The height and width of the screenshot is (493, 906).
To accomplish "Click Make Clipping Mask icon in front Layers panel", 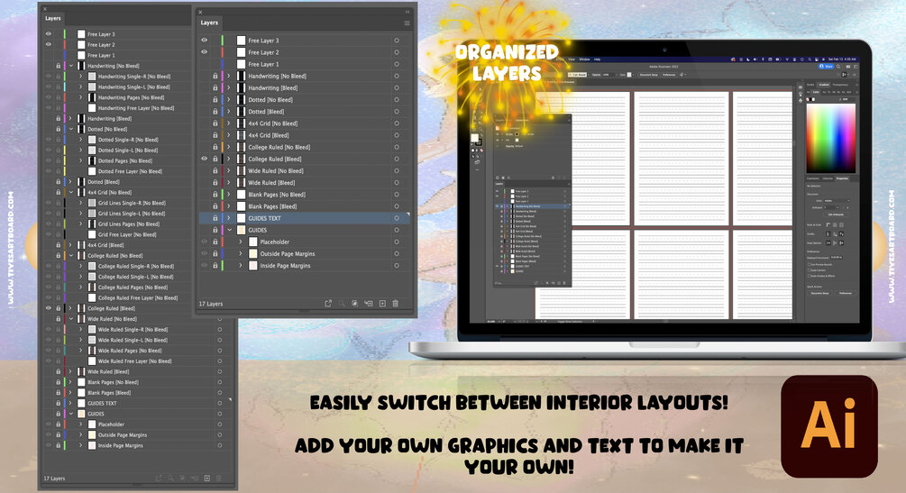I will (355, 304).
